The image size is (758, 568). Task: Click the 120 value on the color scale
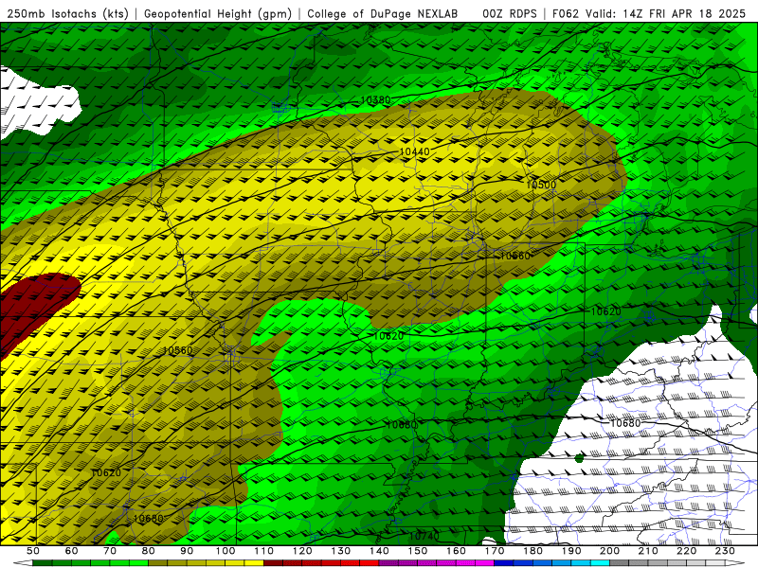click(x=302, y=551)
